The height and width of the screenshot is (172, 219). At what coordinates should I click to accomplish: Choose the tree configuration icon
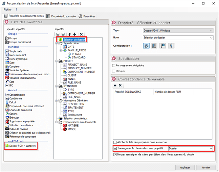pyautogui.click(x=171, y=46)
